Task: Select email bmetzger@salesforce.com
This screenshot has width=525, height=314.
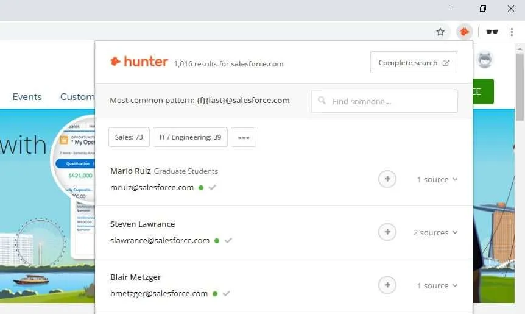Action: pyautogui.click(x=159, y=293)
